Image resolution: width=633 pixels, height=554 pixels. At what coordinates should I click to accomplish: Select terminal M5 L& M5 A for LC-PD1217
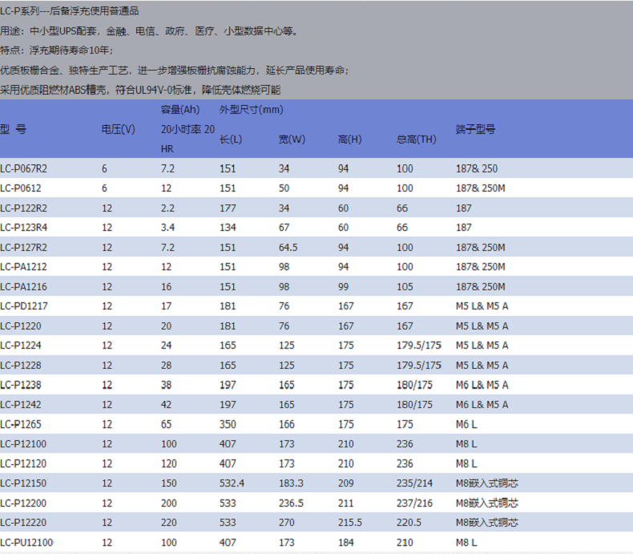point(482,306)
